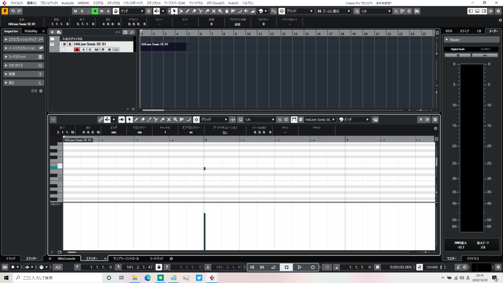Image resolution: width=503 pixels, height=283 pixels.
Task: Select the Mute X tool in main toolbar
Action: click(x=213, y=11)
